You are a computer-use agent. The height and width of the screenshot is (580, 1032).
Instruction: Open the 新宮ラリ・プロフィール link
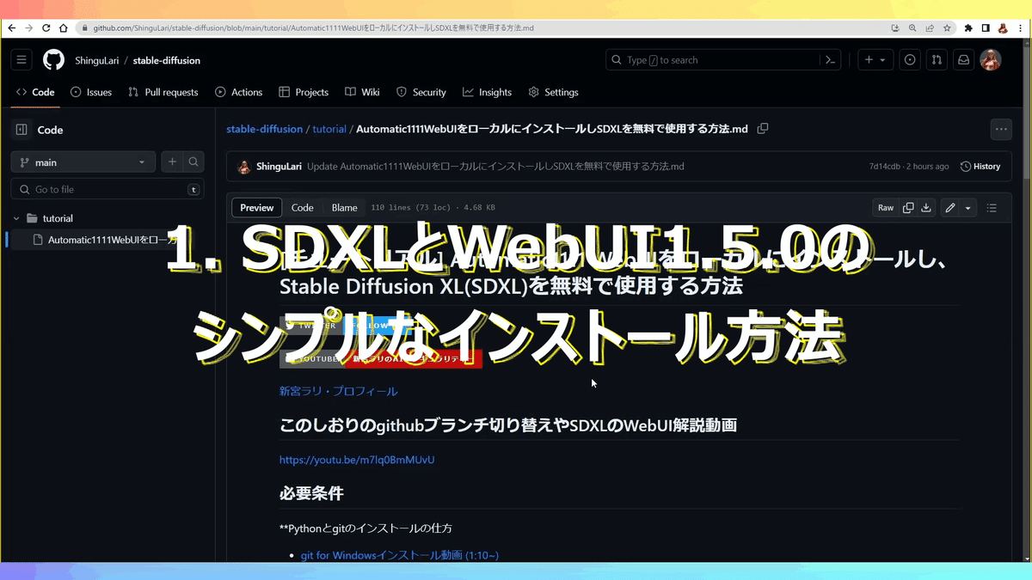pyautogui.click(x=339, y=391)
